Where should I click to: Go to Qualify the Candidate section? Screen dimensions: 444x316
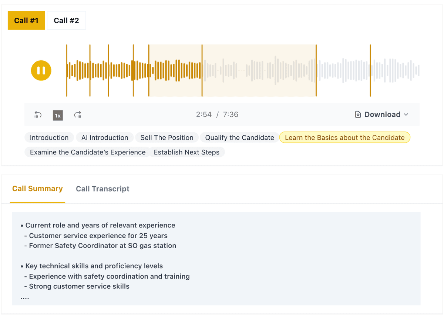(239, 138)
